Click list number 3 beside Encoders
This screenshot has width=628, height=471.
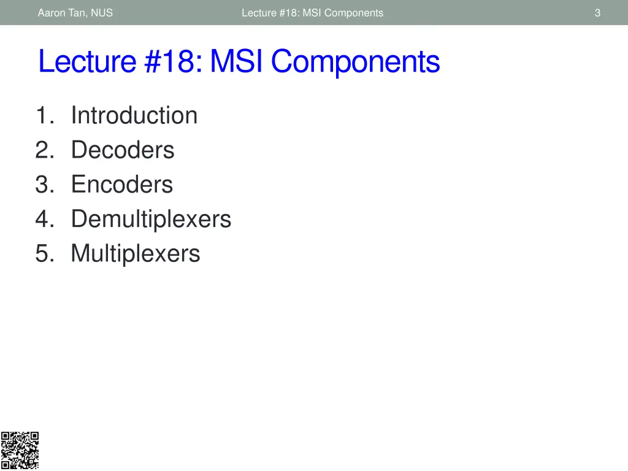point(44,184)
